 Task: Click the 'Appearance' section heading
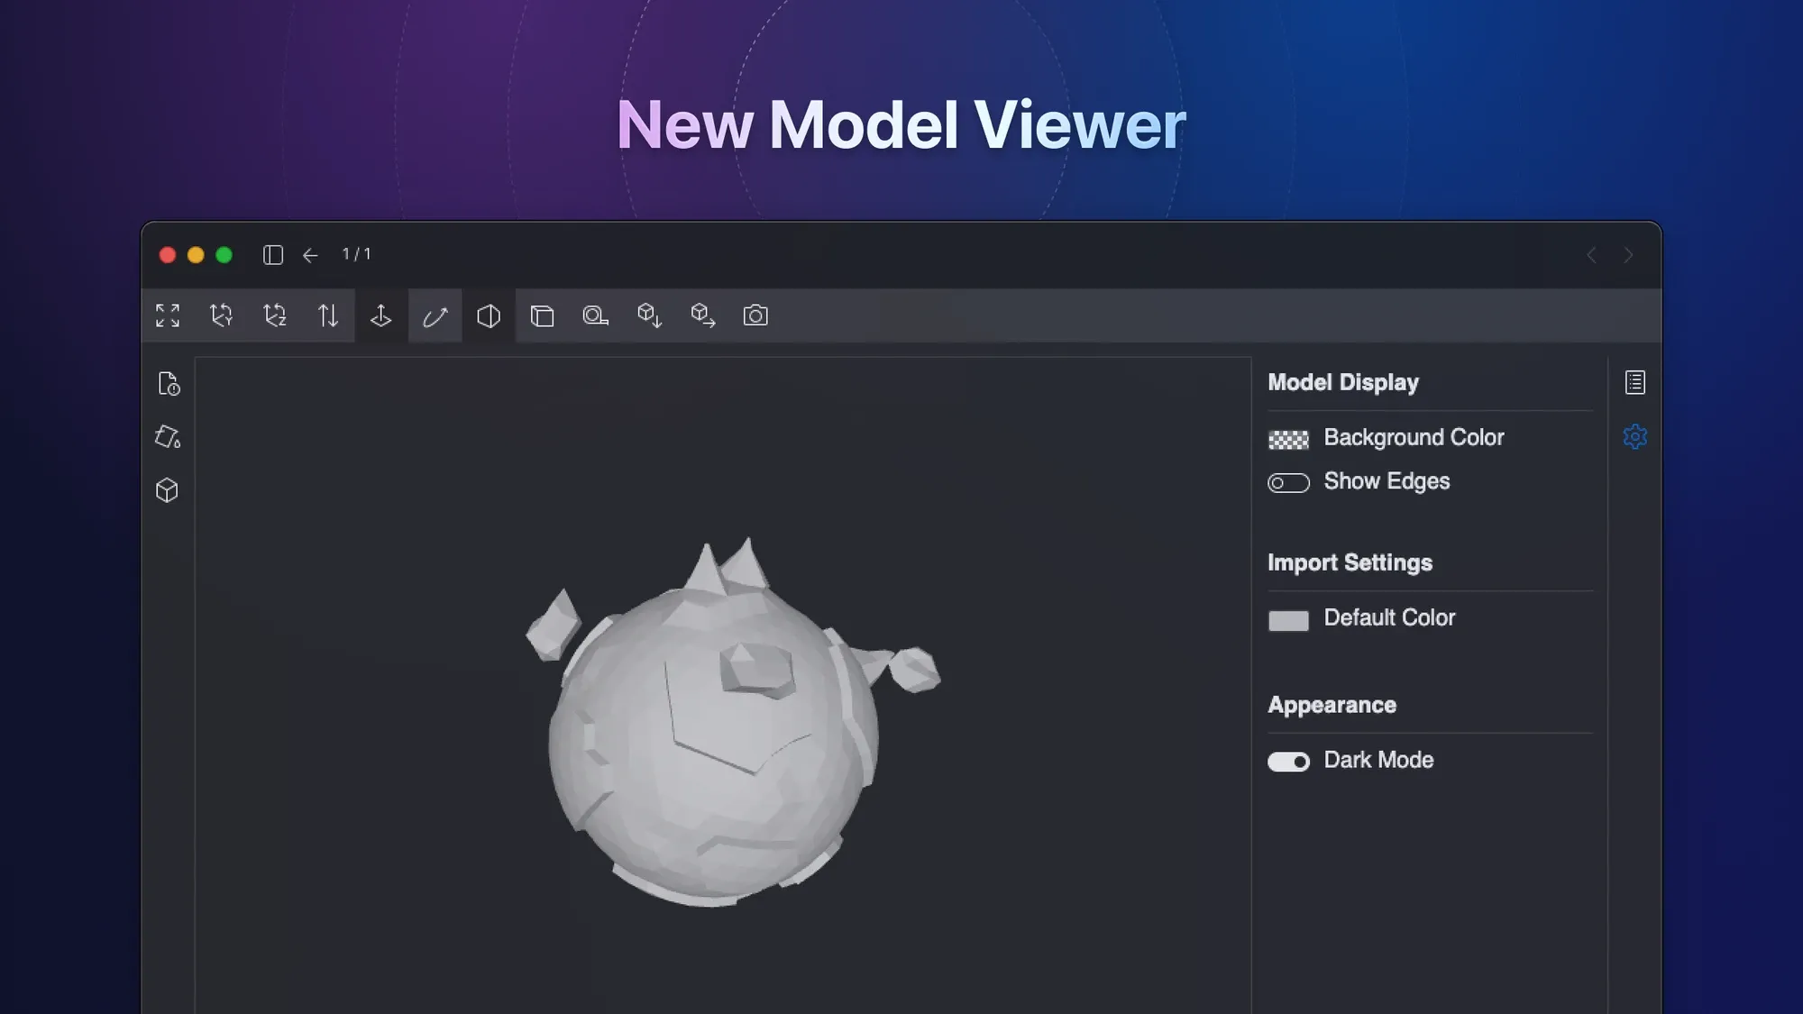pyautogui.click(x=1332, y=705)
